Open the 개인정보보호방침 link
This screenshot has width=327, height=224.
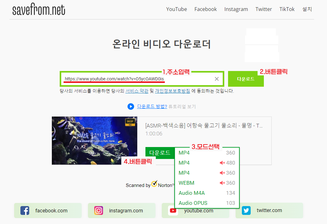pyautogui.click(x=172, y=91)
